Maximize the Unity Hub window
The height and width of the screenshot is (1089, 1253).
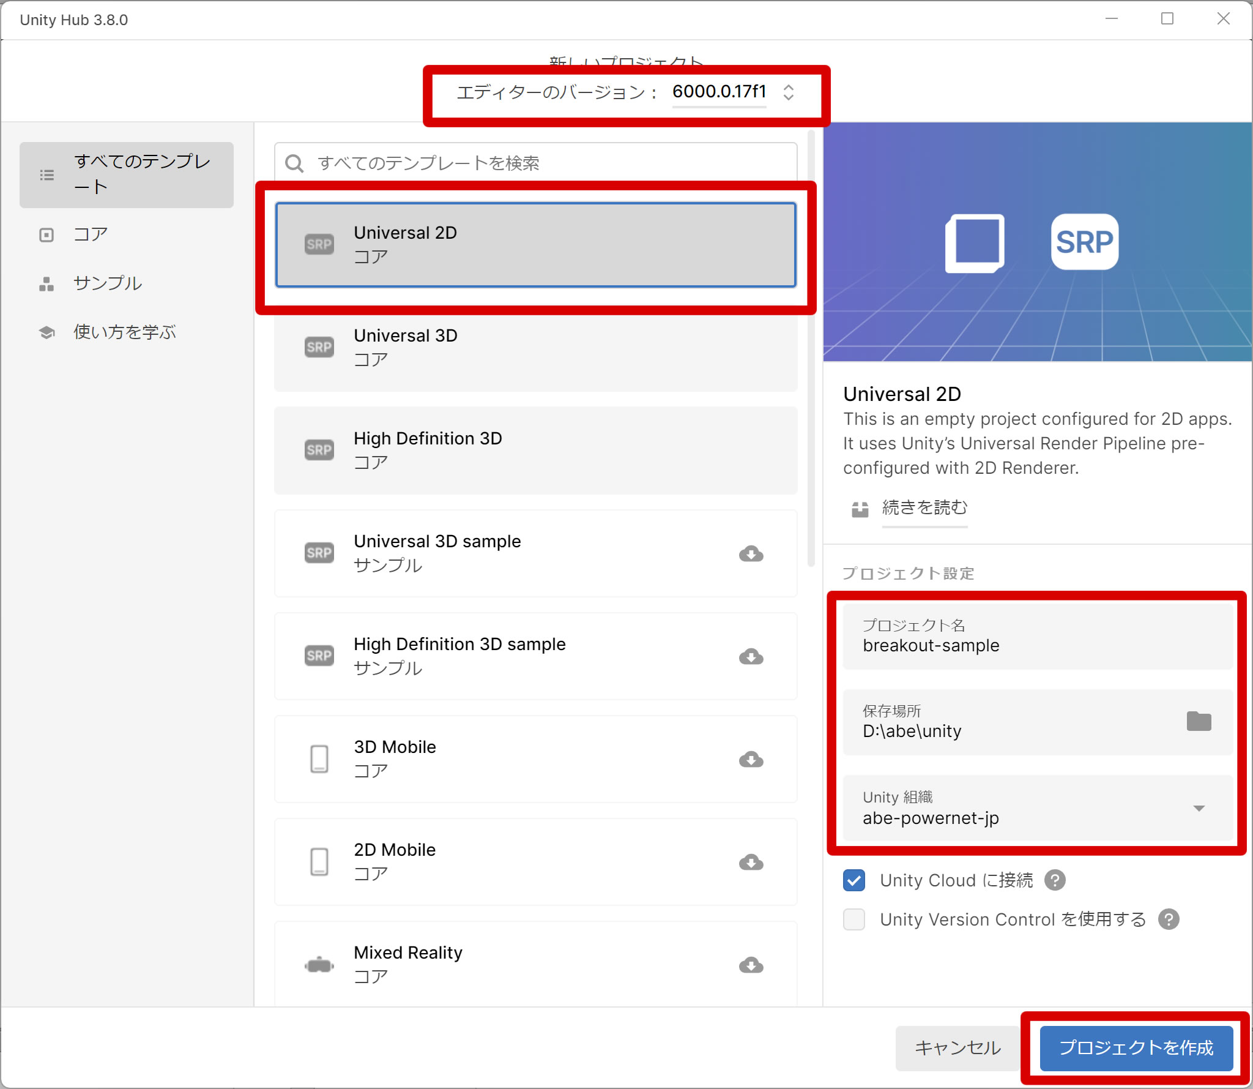pos(1167,19)
